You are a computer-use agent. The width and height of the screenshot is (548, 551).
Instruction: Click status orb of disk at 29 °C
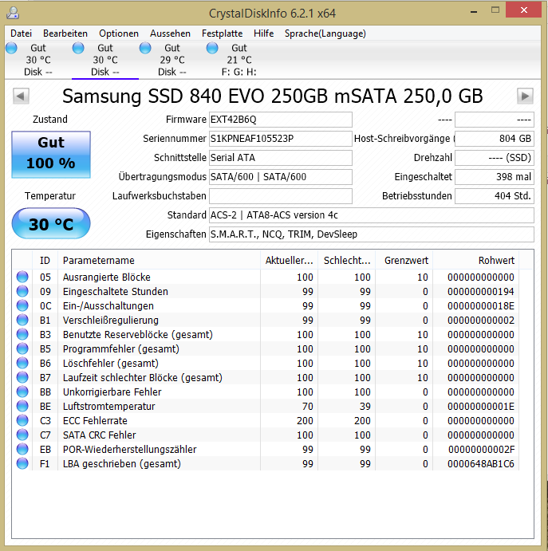[145, 48]
